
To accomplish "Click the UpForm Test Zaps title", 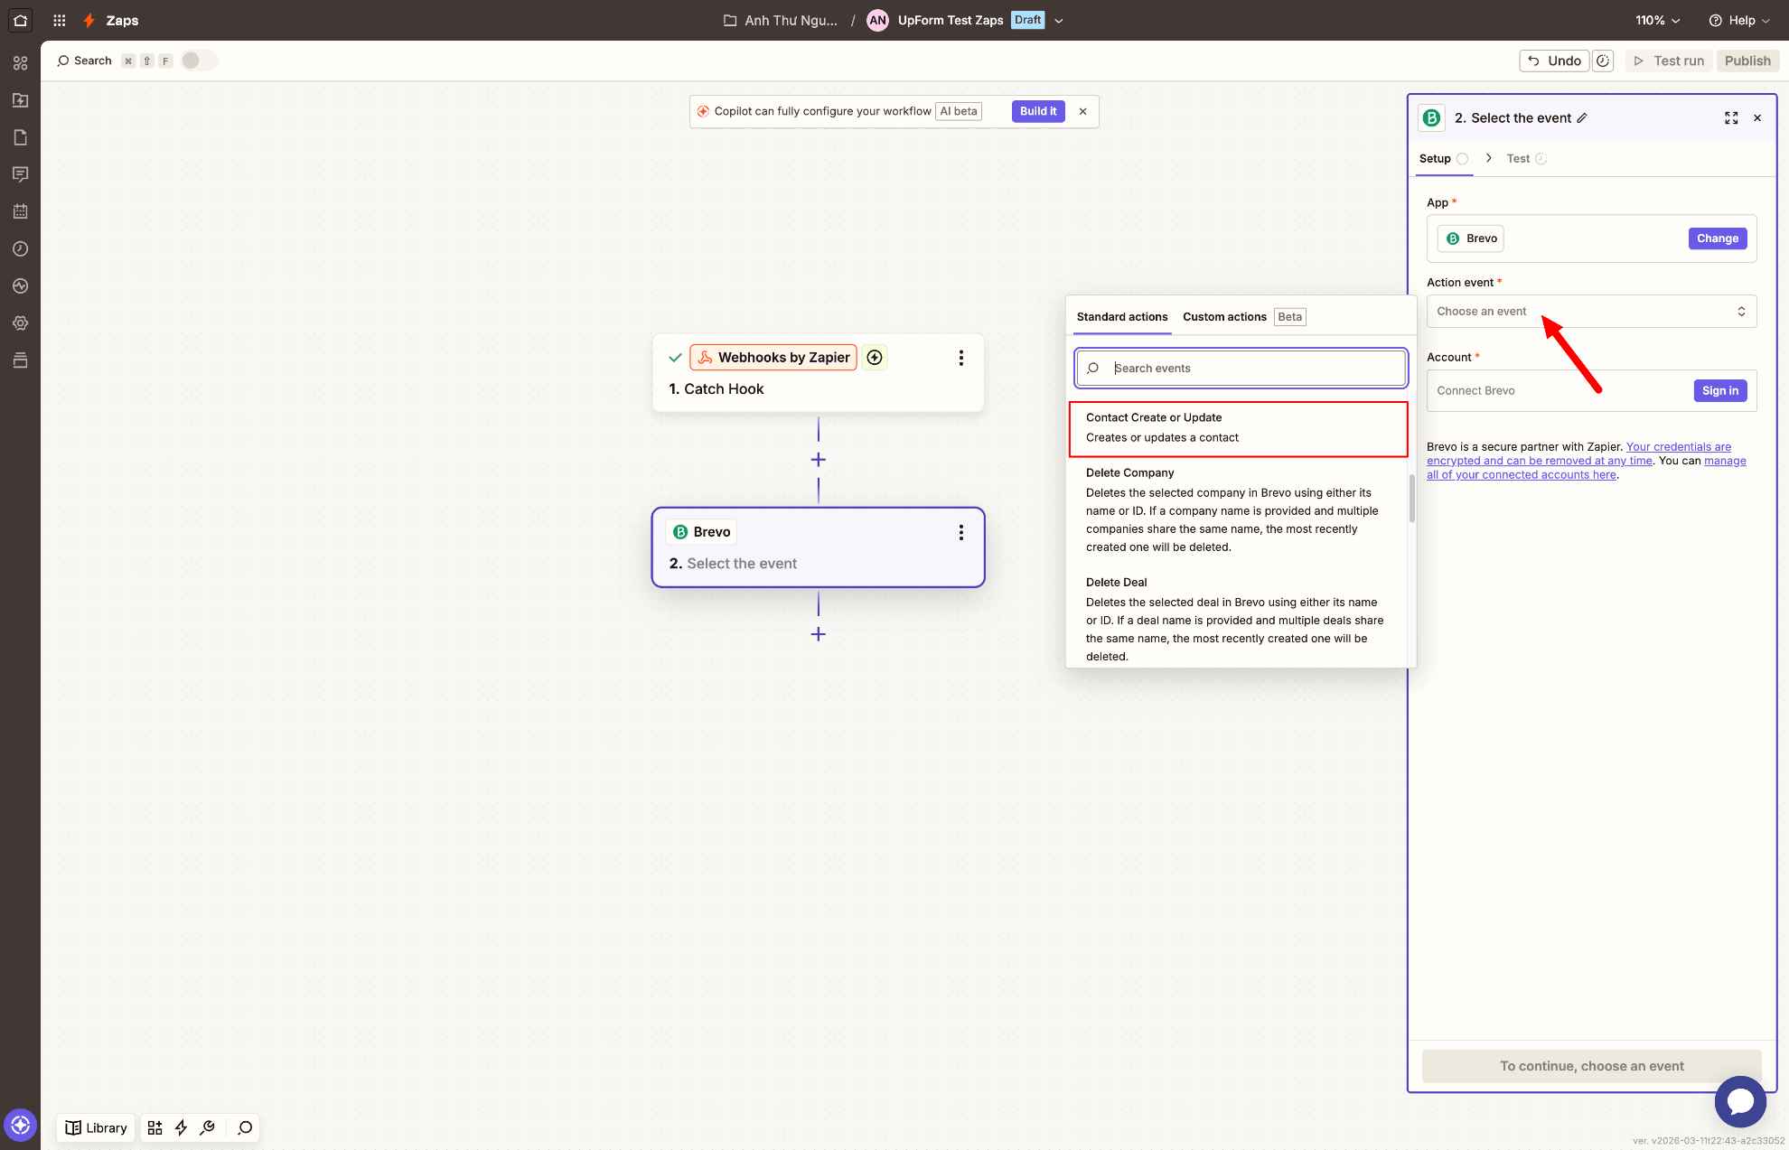I will pos(951,20).
